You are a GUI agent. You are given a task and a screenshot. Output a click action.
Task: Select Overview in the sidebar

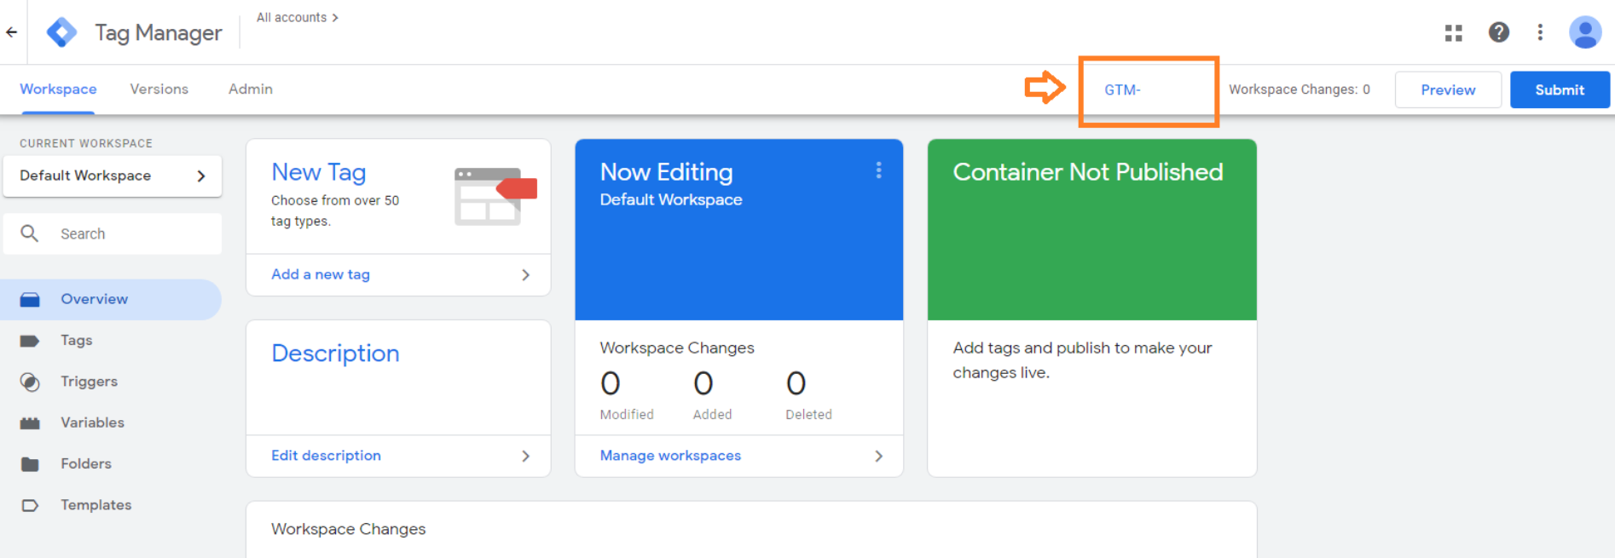pyautogui.click(x=111, y=299)
